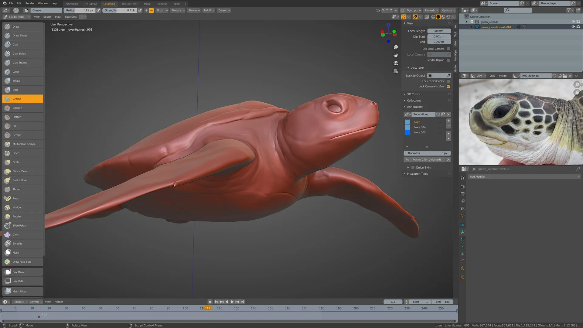Choose the Inflate sculpt tool
The image size is (583, 328).
coord(22,81)
